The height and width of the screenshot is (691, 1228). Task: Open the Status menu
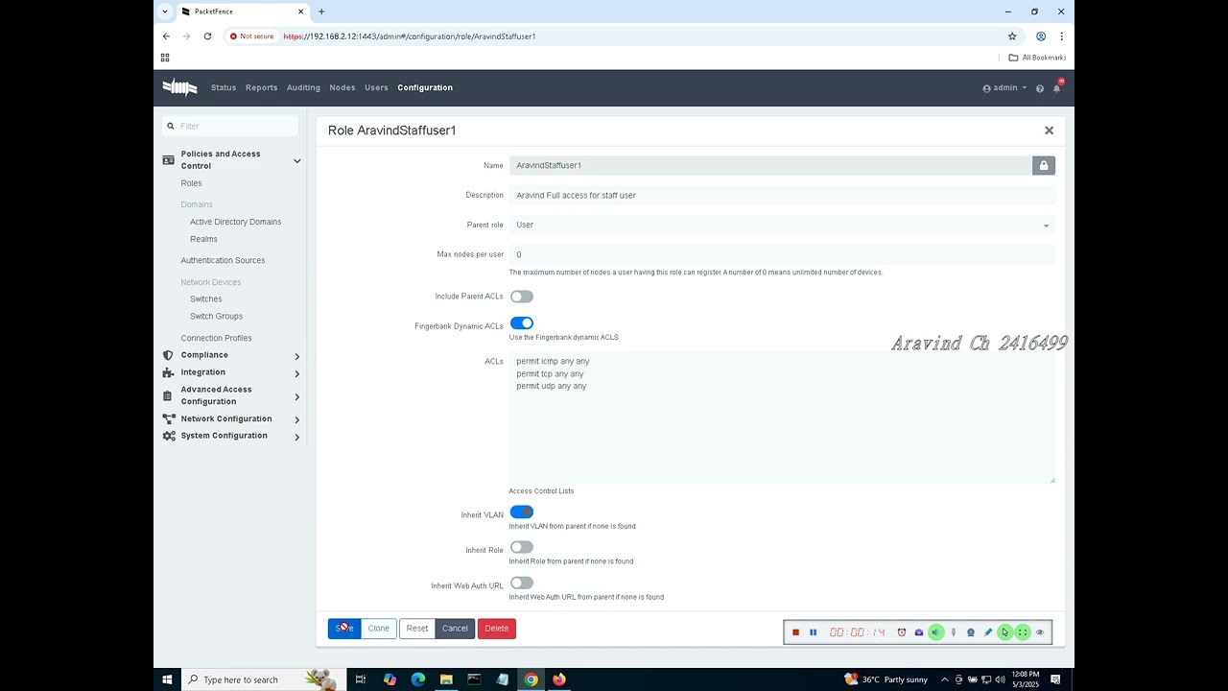coord(224,87)
